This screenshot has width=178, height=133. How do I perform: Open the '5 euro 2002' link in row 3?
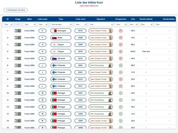(30, 45)
